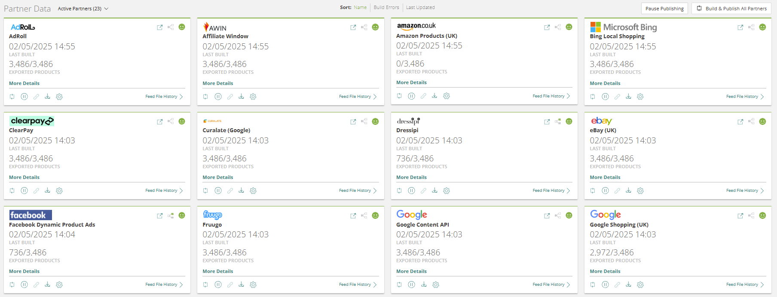Screen dimensions: 777x297
Task: Pause the Google Content API feed
Action: pyautogui.click(x=412, y=285)
